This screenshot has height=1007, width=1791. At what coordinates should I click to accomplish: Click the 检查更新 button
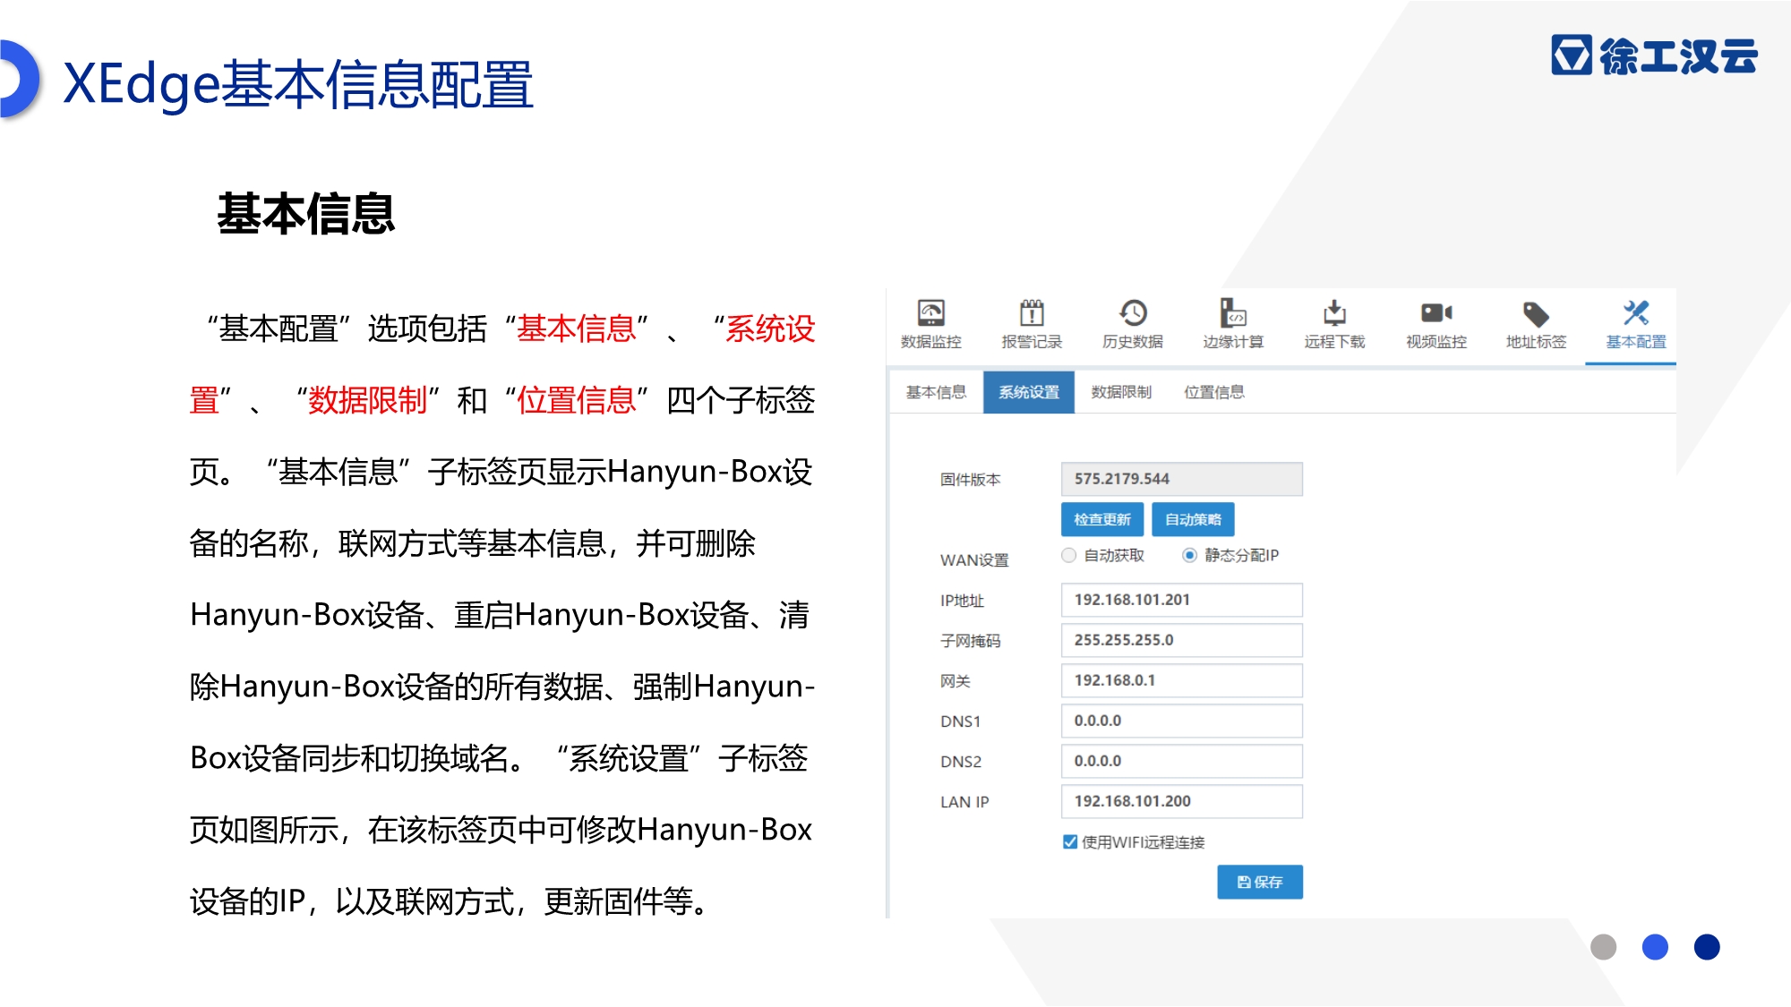[x=1102, y=519]
